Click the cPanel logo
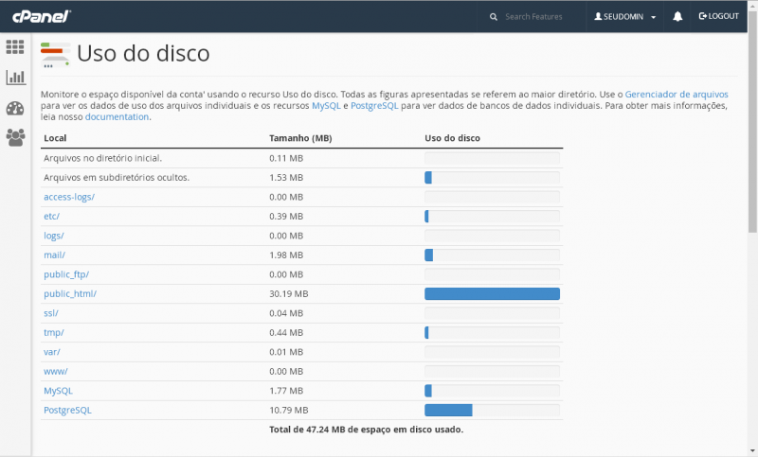The height and width of the screenshot is (457, 758). (42, 16)
